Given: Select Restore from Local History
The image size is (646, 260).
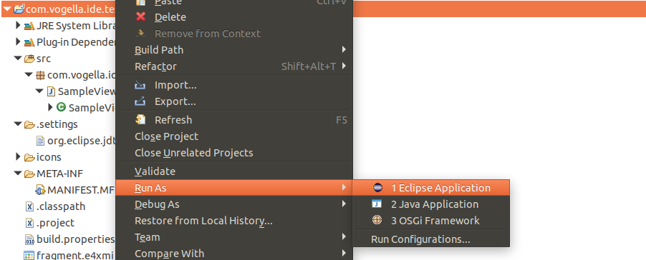Looking at the screenshot, I should pos(234,221).
